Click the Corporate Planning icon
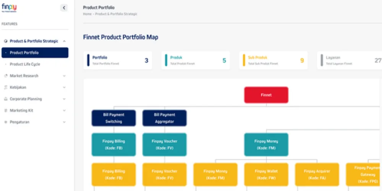This screenshot has height=191, width=382. [x=6, y=99]
